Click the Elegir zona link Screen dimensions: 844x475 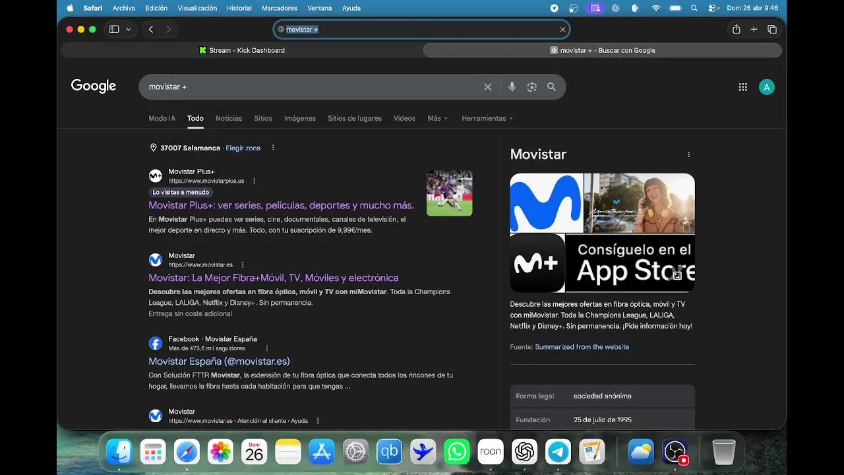tap(243, 148)
